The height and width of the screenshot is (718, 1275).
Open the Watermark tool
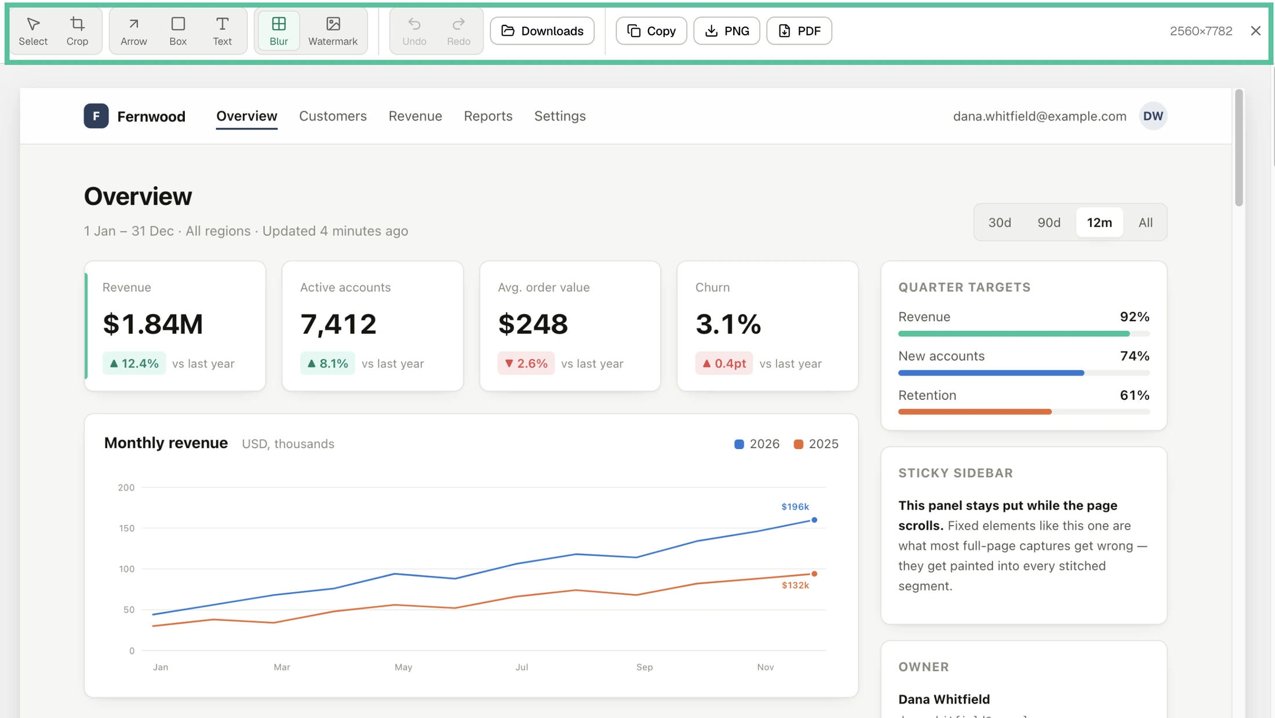pos(333,31)
